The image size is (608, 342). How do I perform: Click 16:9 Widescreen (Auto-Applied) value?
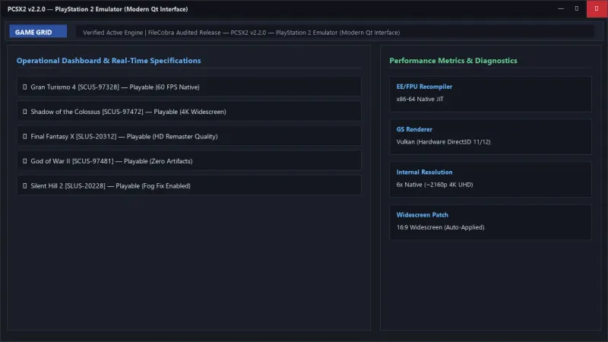coord(440,227)
